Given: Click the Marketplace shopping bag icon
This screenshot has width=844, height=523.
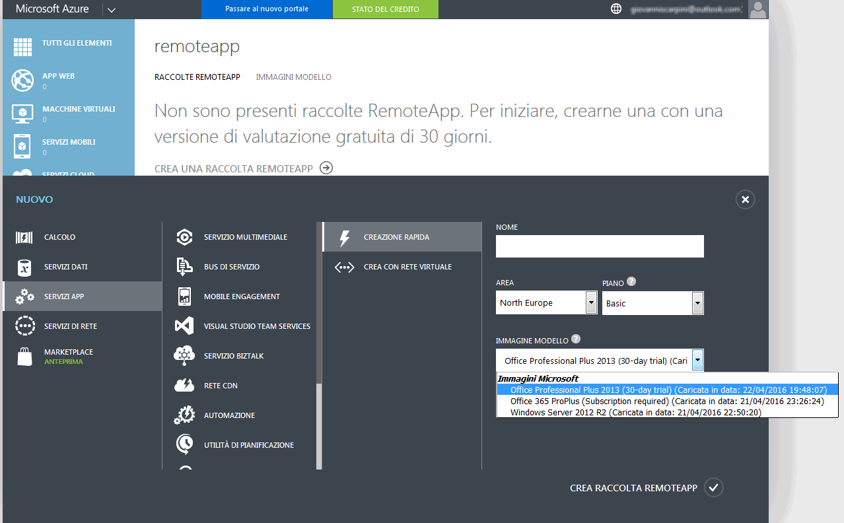Looking at the screenshot, I should (x=24, y=357).
